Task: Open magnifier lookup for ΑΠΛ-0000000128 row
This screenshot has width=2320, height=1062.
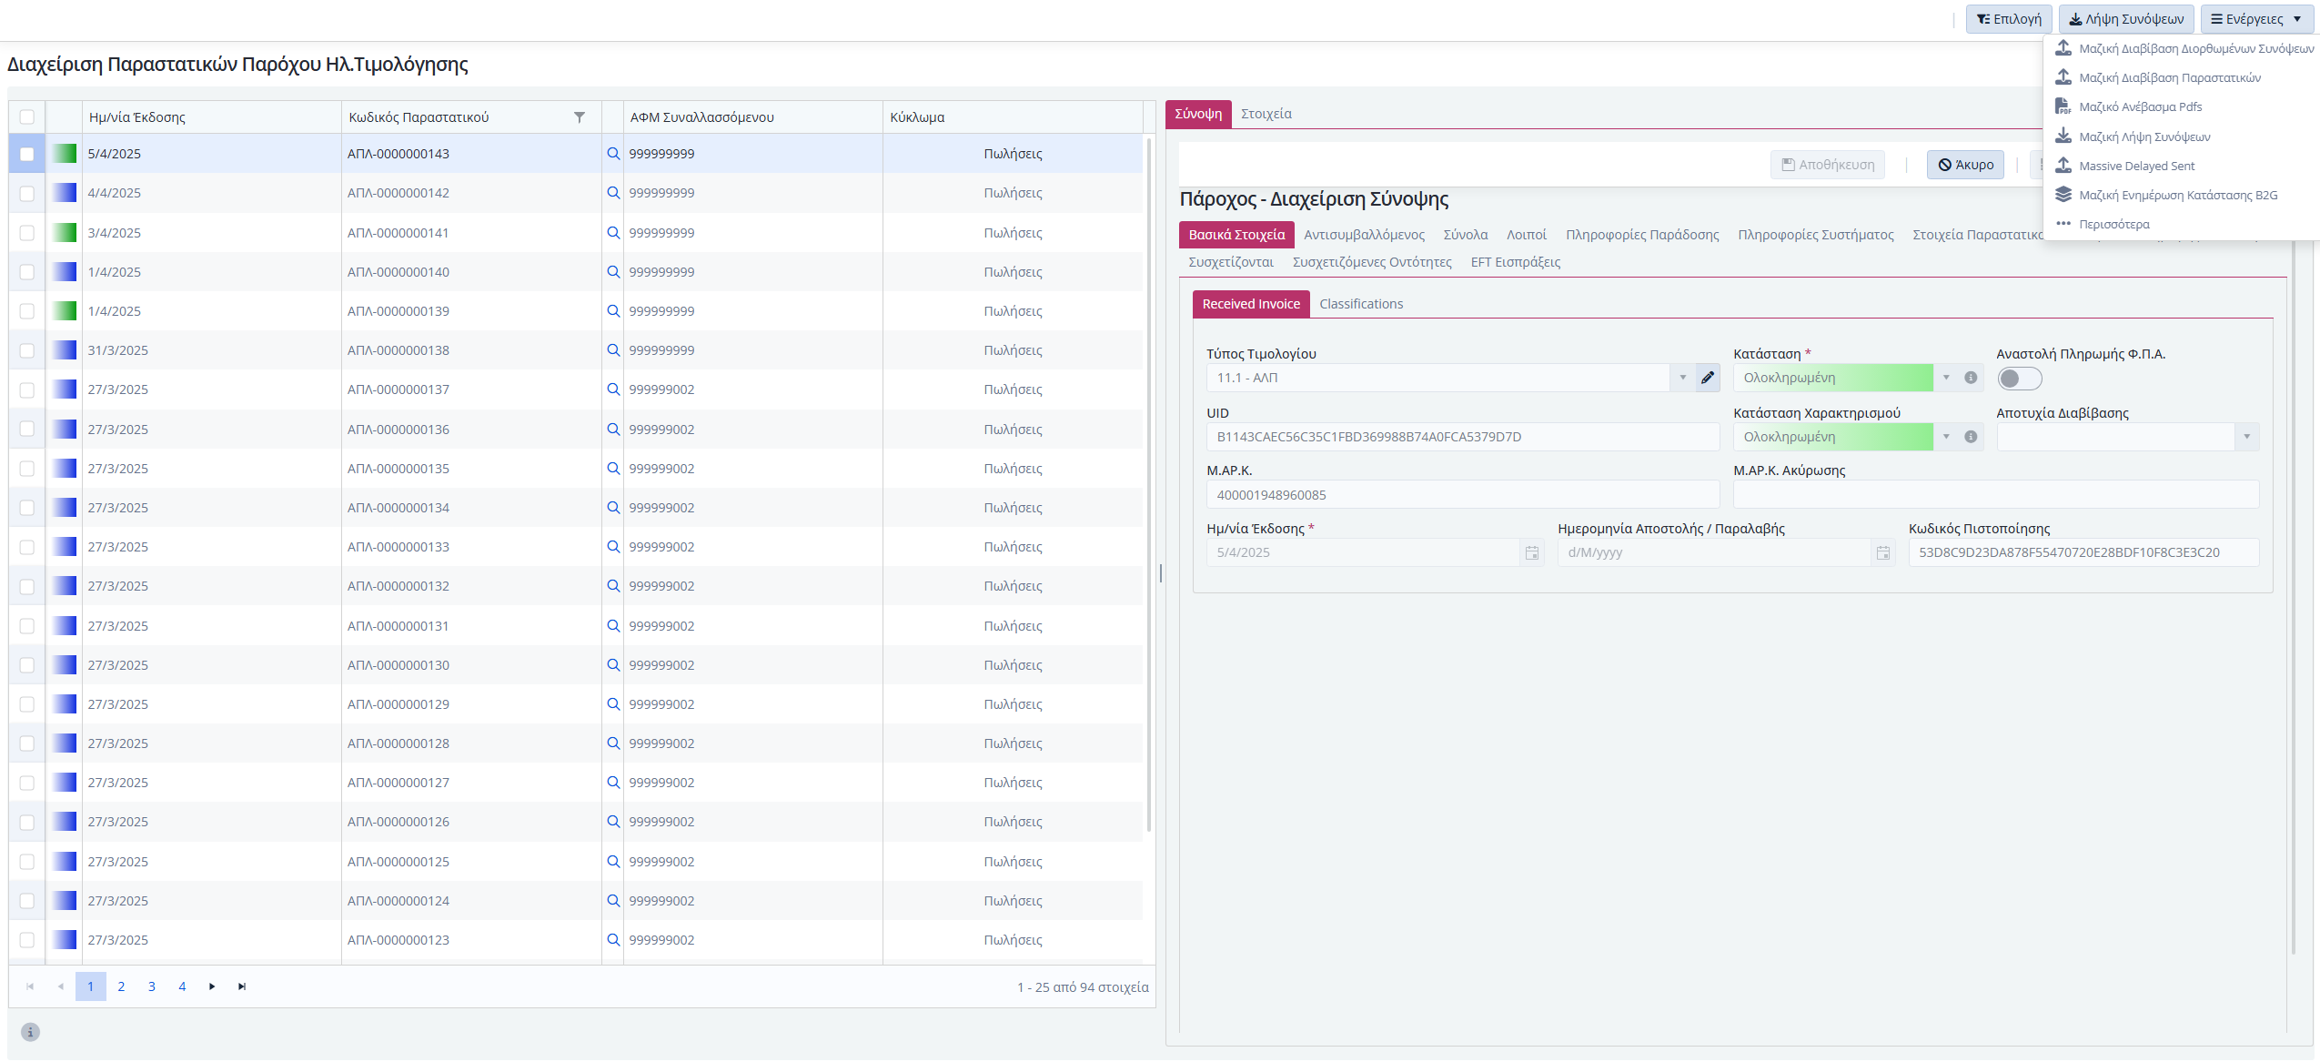Action: (x=613, y=743)
